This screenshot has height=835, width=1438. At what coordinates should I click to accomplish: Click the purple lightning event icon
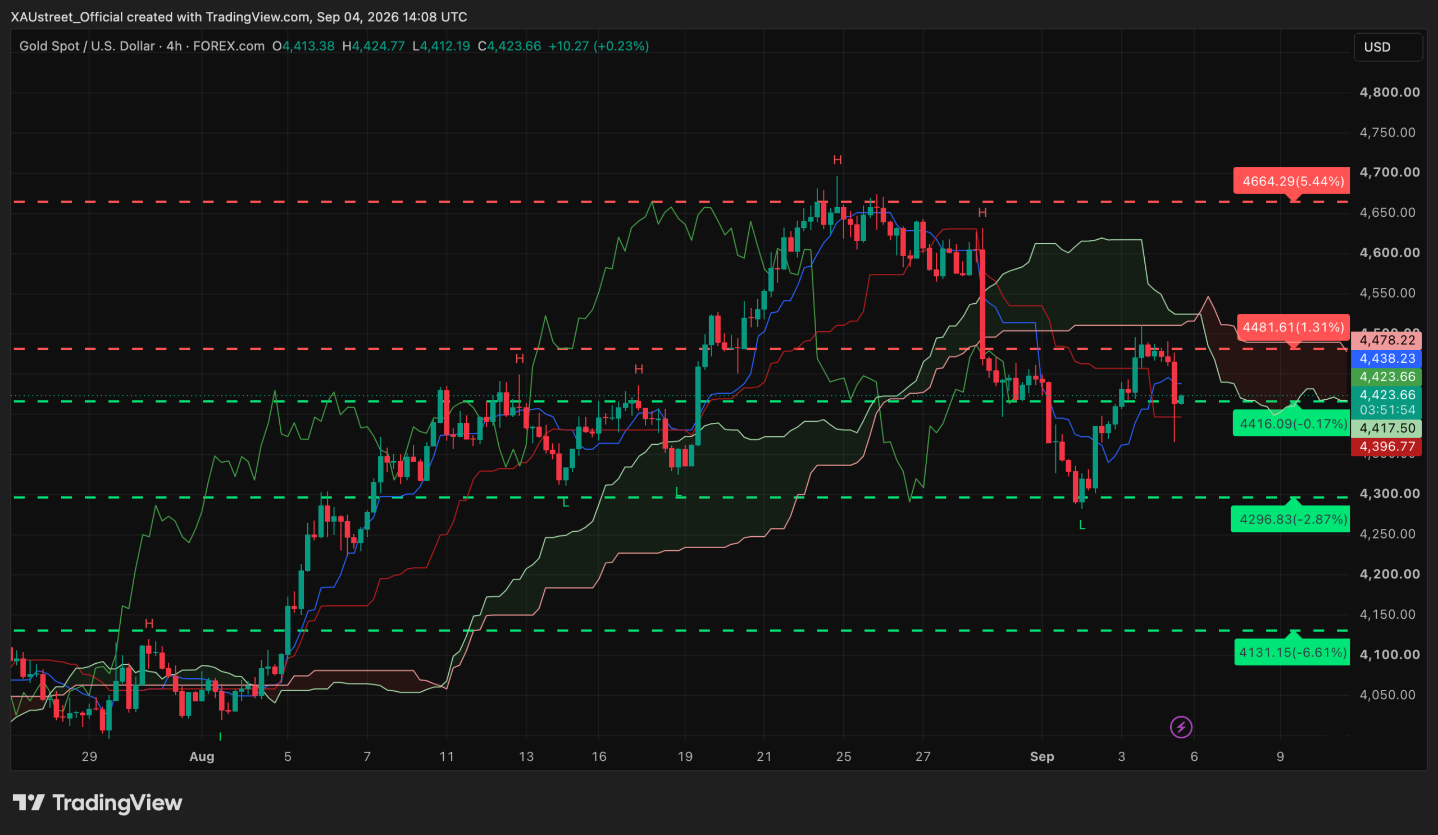point(1181,727)
